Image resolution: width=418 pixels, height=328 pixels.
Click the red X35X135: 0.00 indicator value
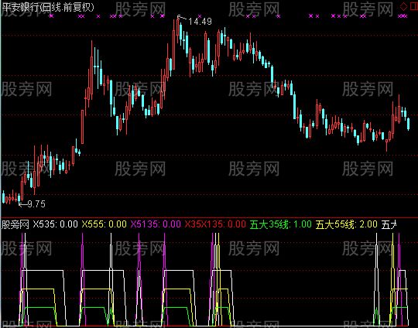pyautogui.click(x=215, y=224)
